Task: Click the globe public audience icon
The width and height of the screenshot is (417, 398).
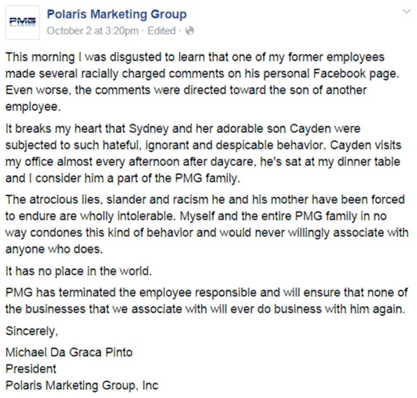Action: 190,31
